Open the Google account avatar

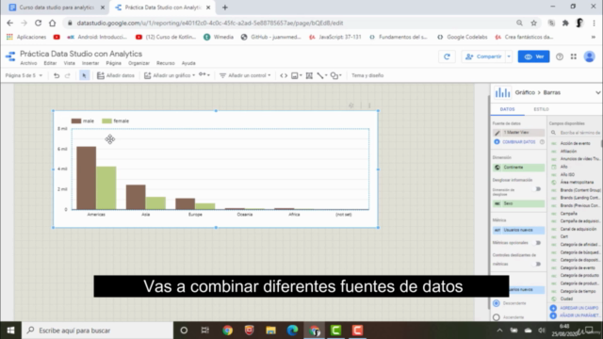click(x=589, y=56)
